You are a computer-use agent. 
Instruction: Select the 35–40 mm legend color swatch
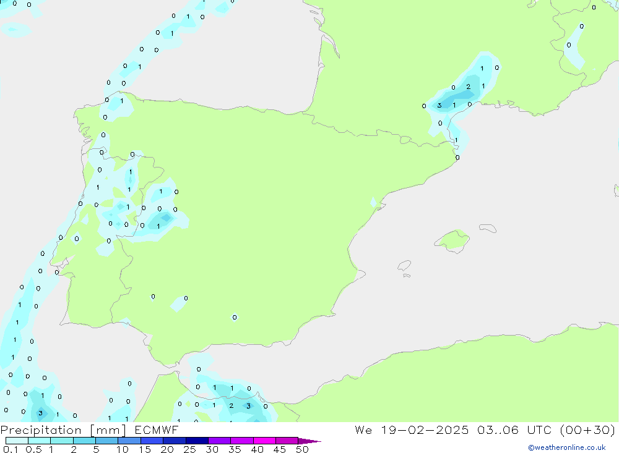point(242,441)
